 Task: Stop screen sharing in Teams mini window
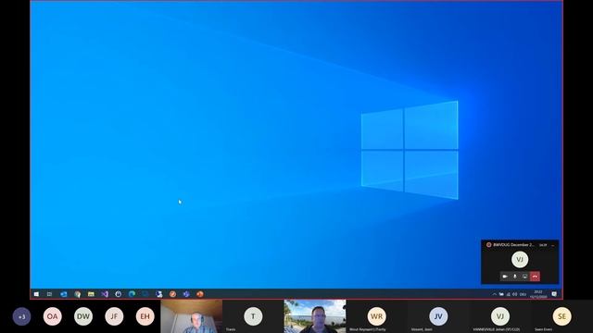point(525,277)
